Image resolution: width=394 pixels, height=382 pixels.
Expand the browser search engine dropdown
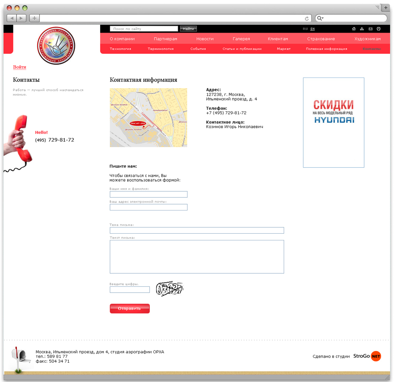(320, 18)
